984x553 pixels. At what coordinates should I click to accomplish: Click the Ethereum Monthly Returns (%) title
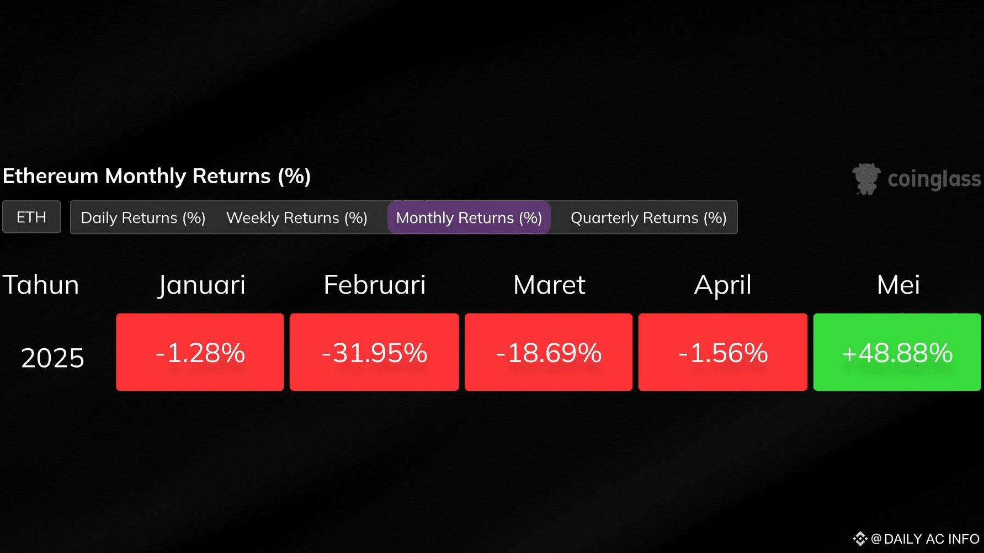(157, 176)
